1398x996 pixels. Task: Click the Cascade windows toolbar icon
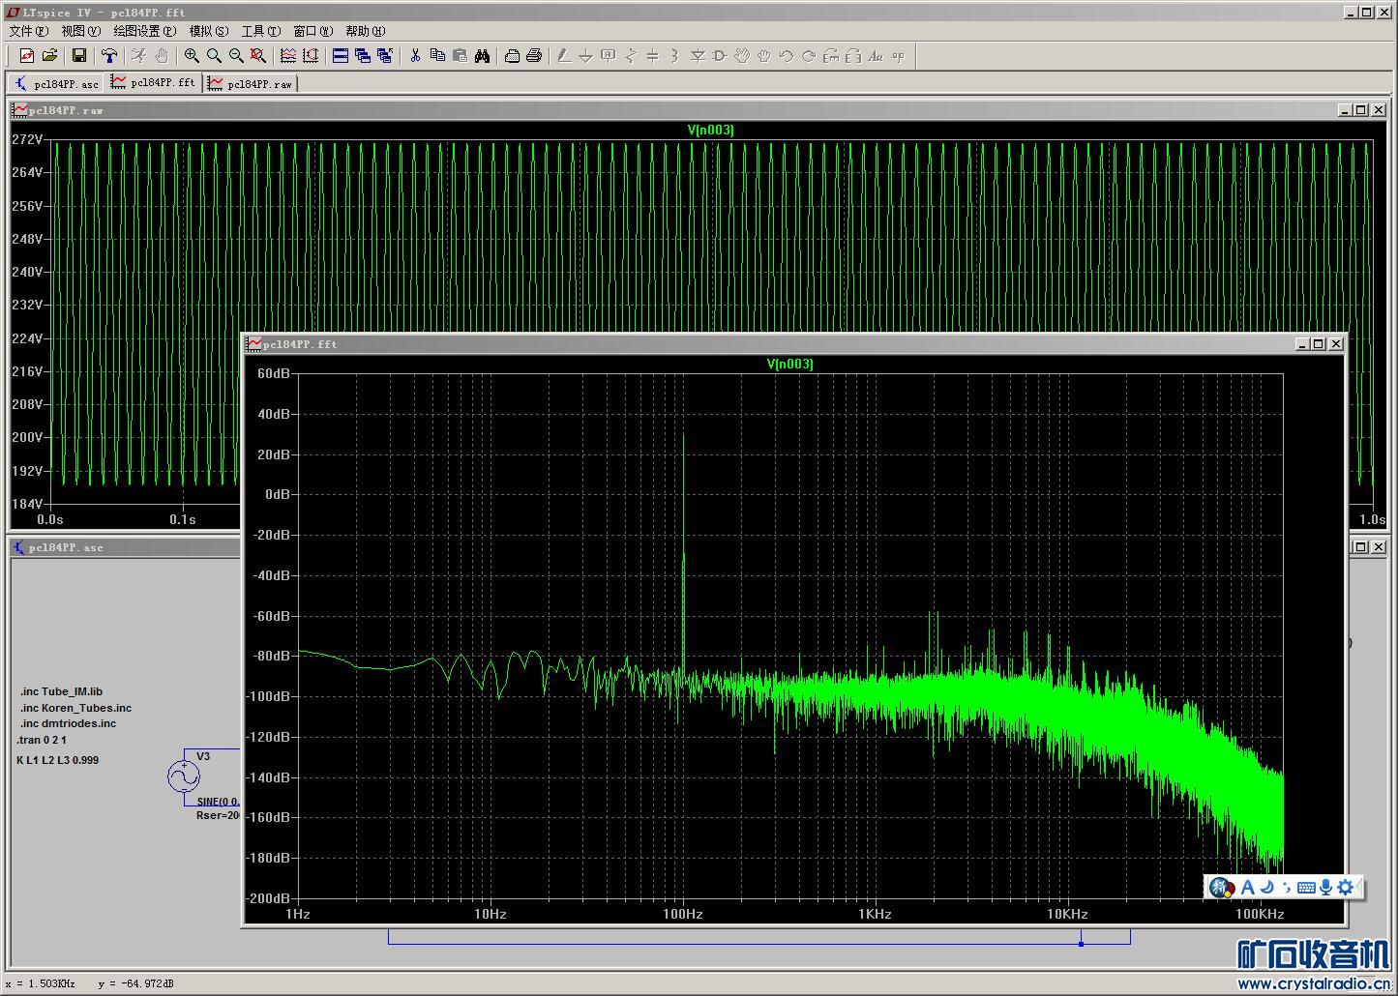363,56
